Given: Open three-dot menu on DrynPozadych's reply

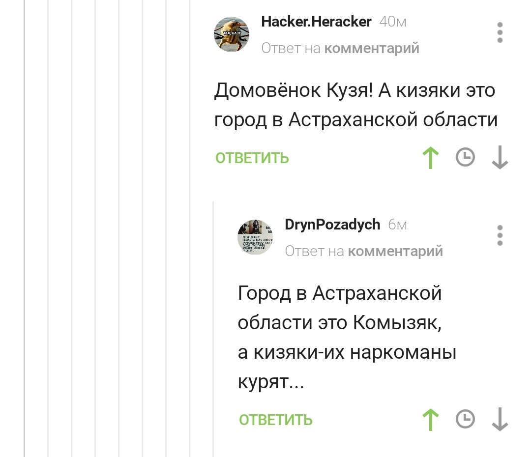Looking at the screenshot, I should pos(500,235).
